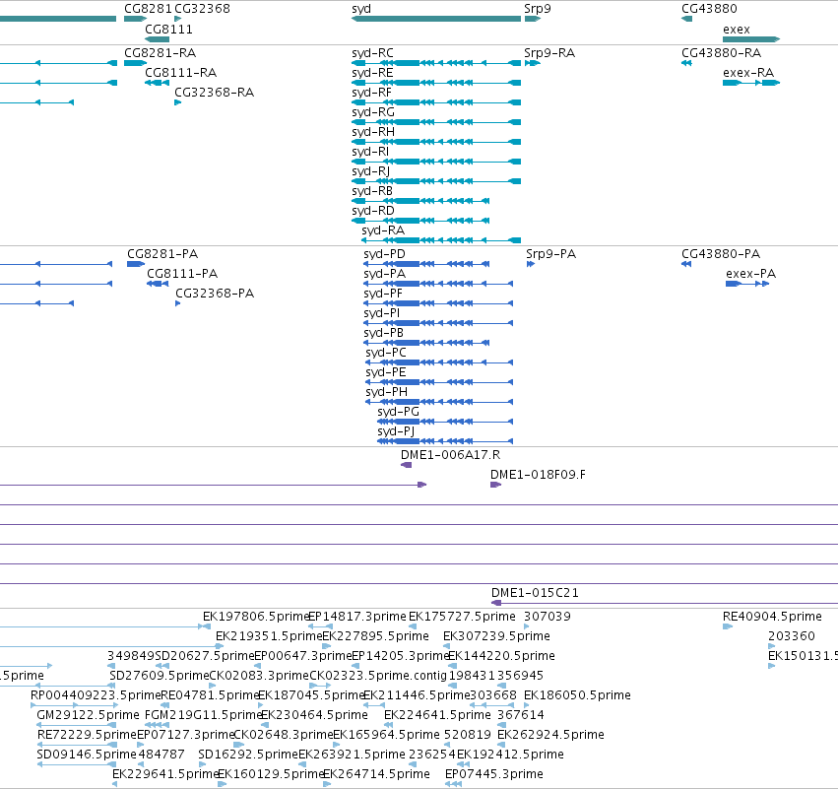Open protein syd-PA
838x789 pixels.
click(x=384, y=274)
